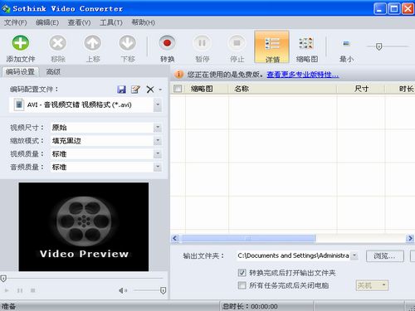Click the preview Stop button
Screen dimensions: 415x311
(33, 290)
